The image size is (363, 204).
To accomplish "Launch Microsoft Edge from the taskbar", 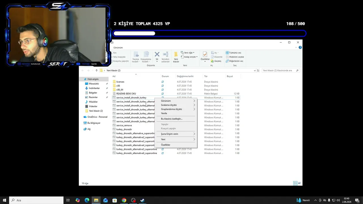I will pyautogui.click(x=87, y=200).
